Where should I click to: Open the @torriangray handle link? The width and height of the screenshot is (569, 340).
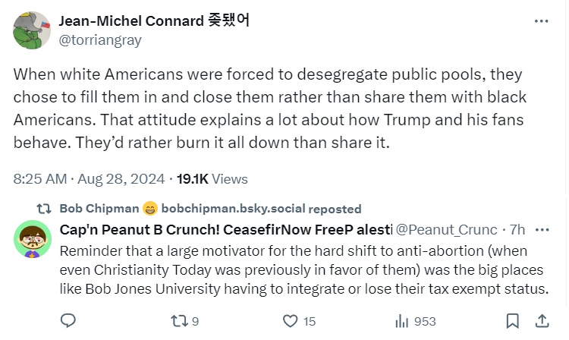coord(100,40)
